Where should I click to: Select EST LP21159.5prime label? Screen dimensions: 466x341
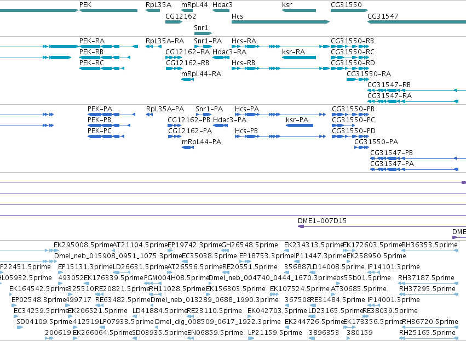coord(275,333)
